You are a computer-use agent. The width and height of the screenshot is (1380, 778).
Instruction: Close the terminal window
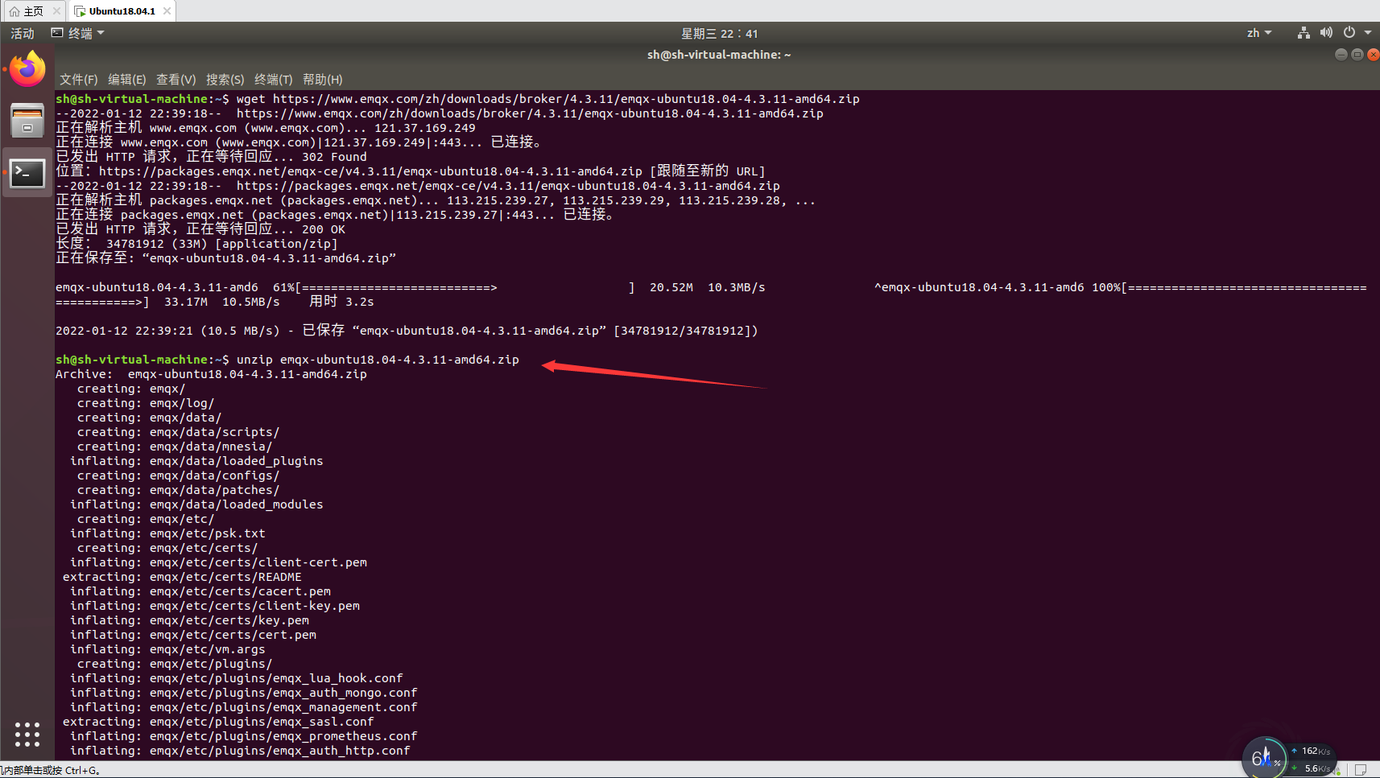[x=1373, y=55]
